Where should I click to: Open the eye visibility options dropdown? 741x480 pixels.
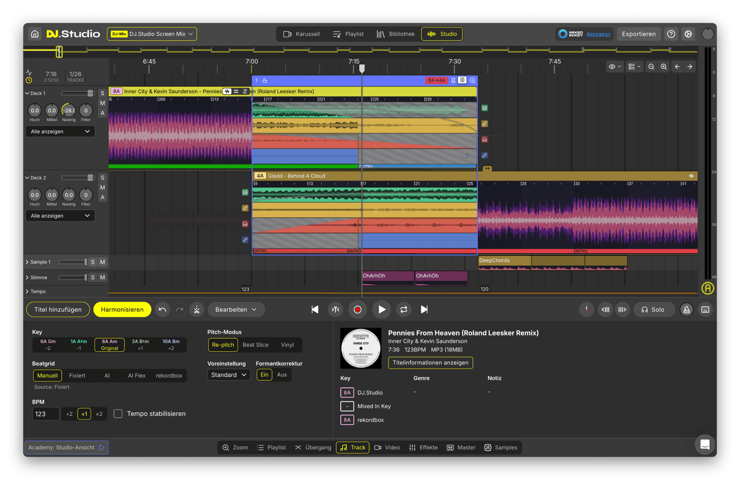pyautogui.click(x=615, y=67)
